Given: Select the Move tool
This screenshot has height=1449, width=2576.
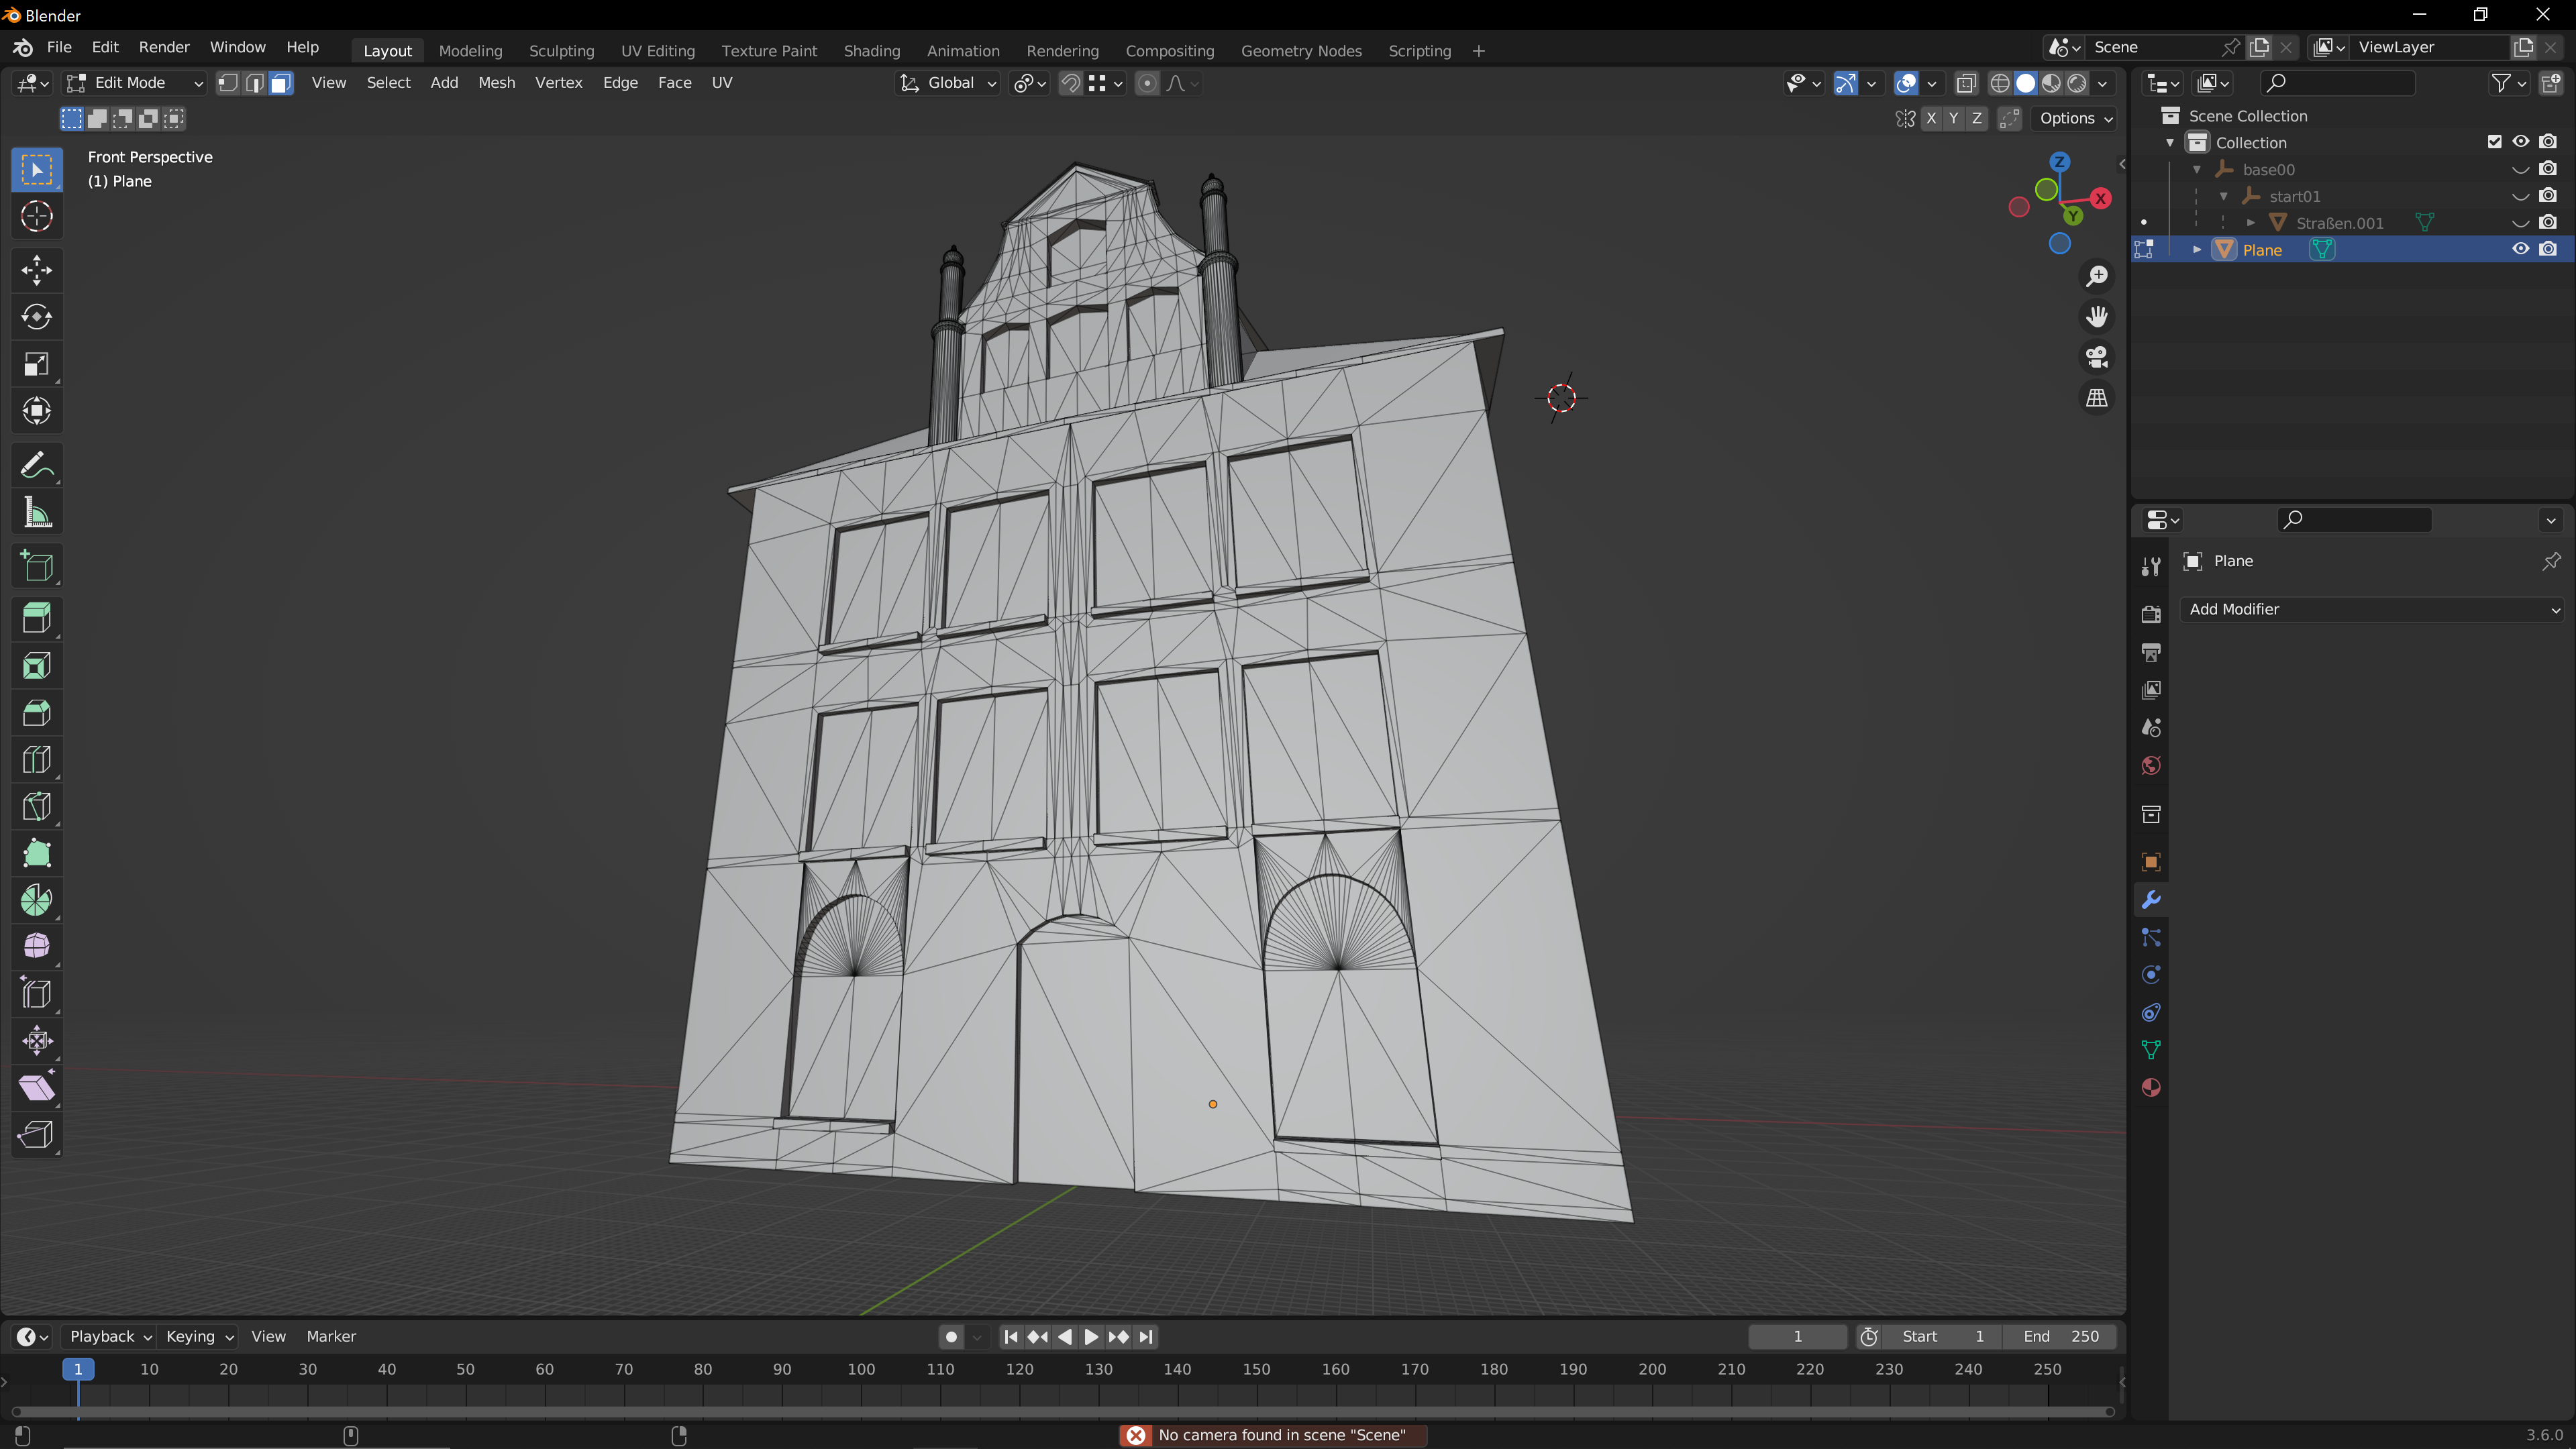Looking at the screenshot, I should pyautogui.click(x=37, y=270).
